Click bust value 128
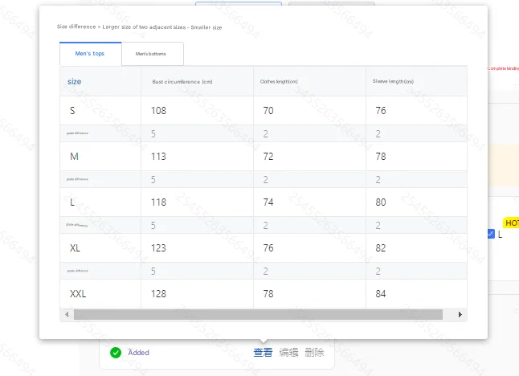Viewport: 519px width, 376px height. coord(158,294)
